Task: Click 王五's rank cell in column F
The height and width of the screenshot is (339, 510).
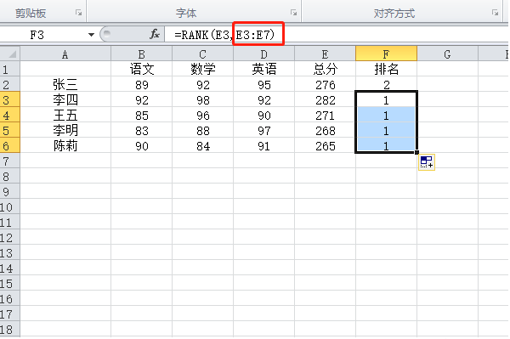Action: click(x=386, y=115)
